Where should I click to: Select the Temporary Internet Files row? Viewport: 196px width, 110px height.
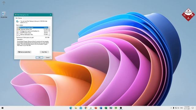click(32, 29)
